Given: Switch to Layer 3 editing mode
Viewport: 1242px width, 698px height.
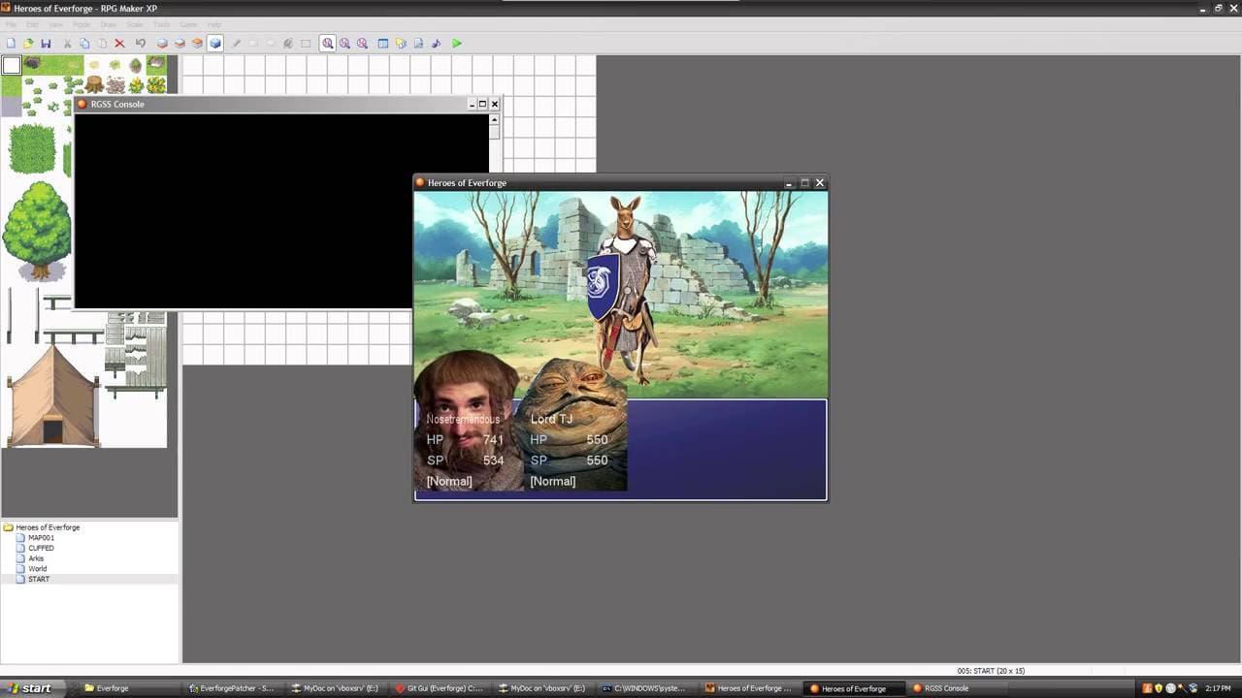Looking at the screenshot, I should tap(197, 44).
